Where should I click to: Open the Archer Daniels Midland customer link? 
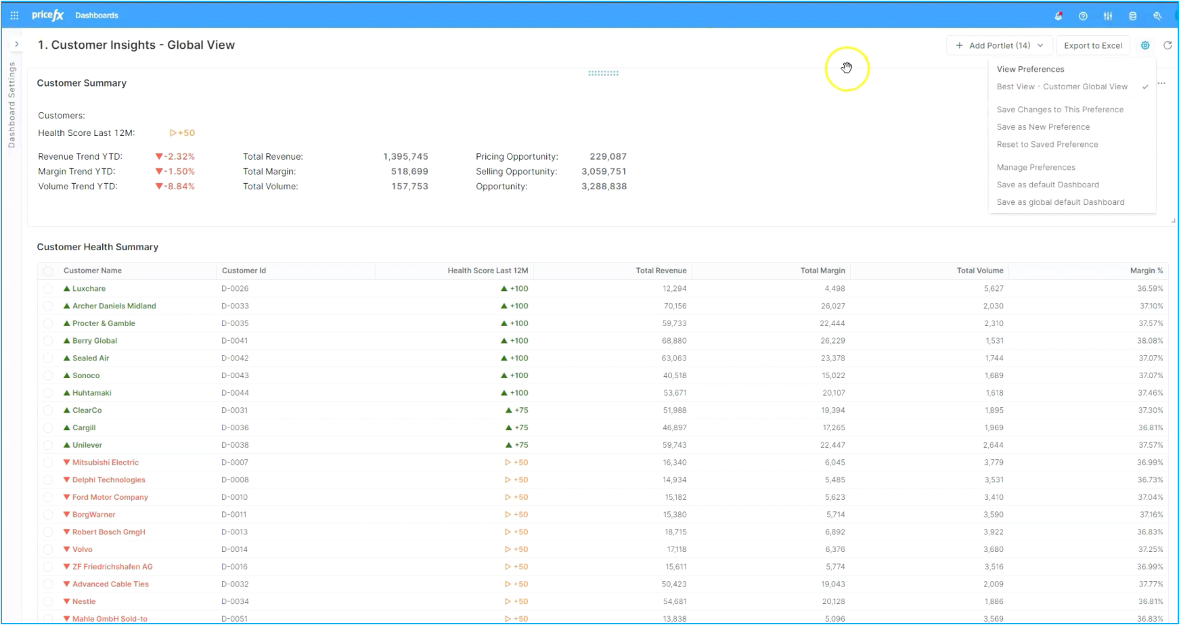tap(114, 306)
